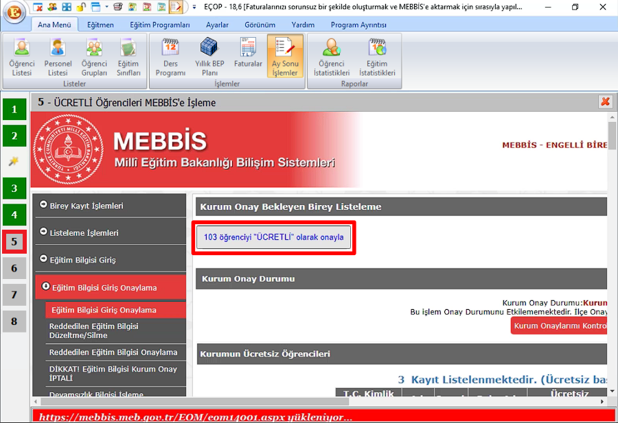Click the highlighted checklist icon in quick access toolbar

pos(176,7)
